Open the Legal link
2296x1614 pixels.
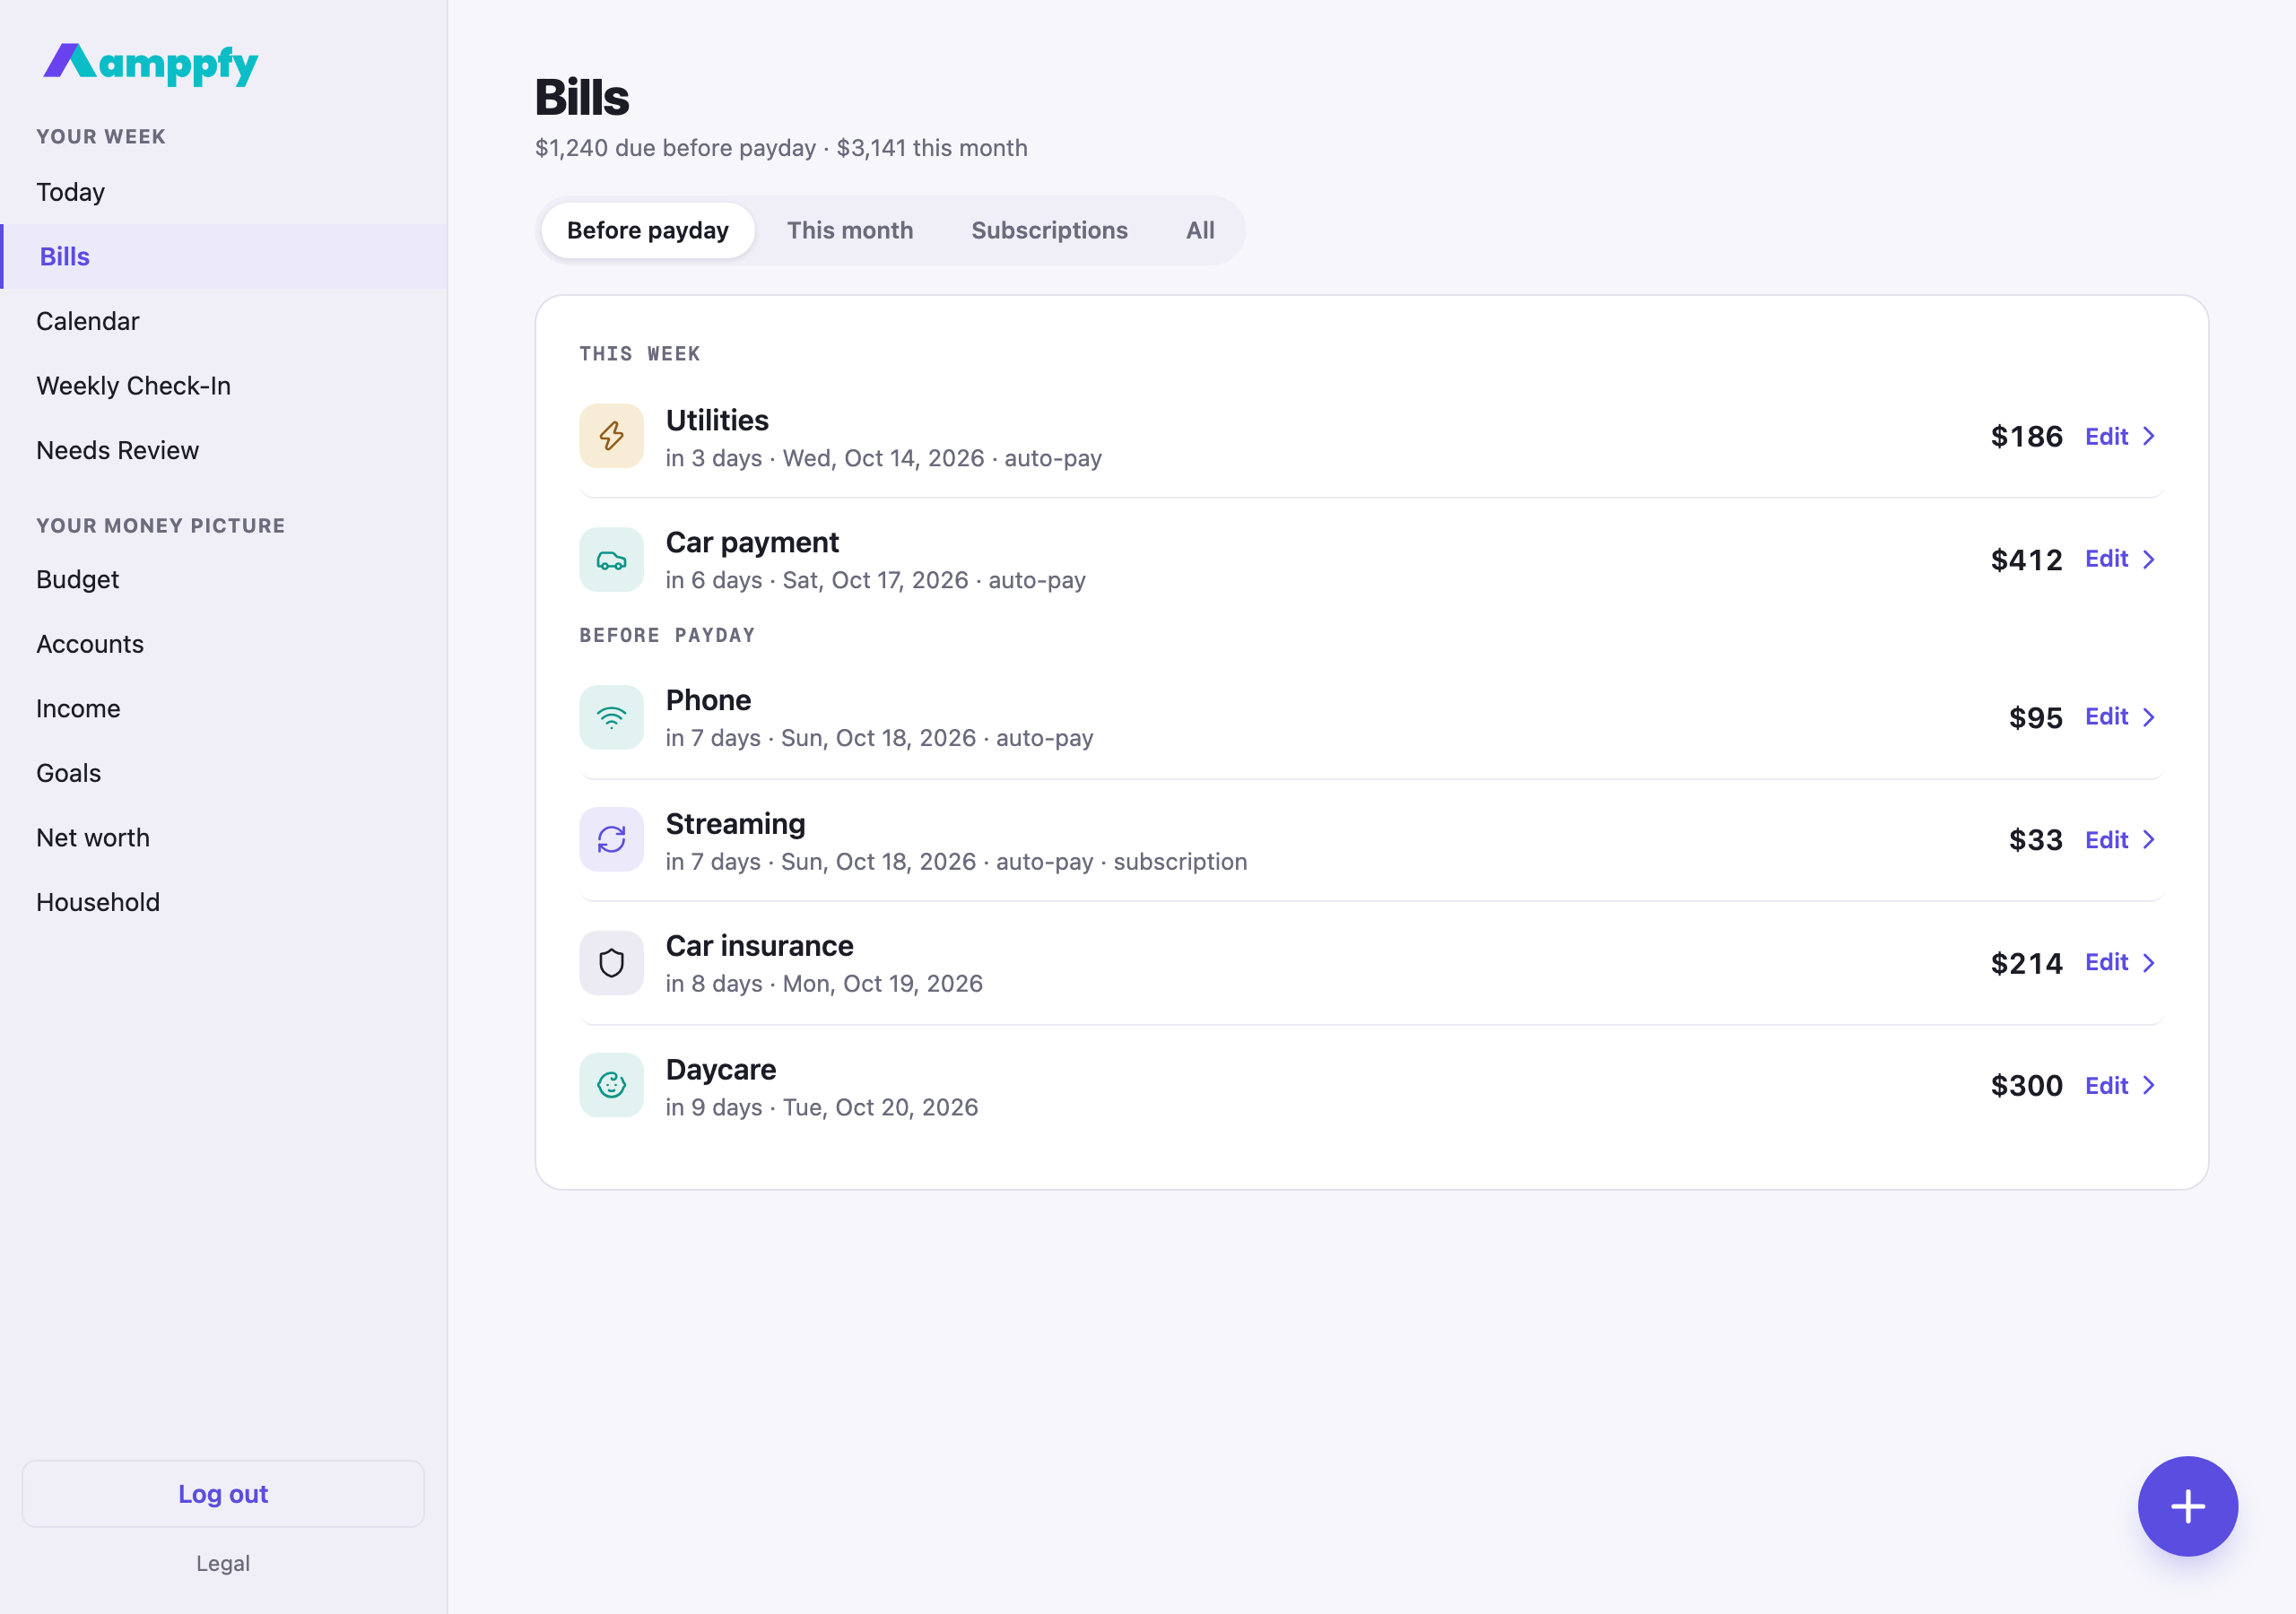223,1563
